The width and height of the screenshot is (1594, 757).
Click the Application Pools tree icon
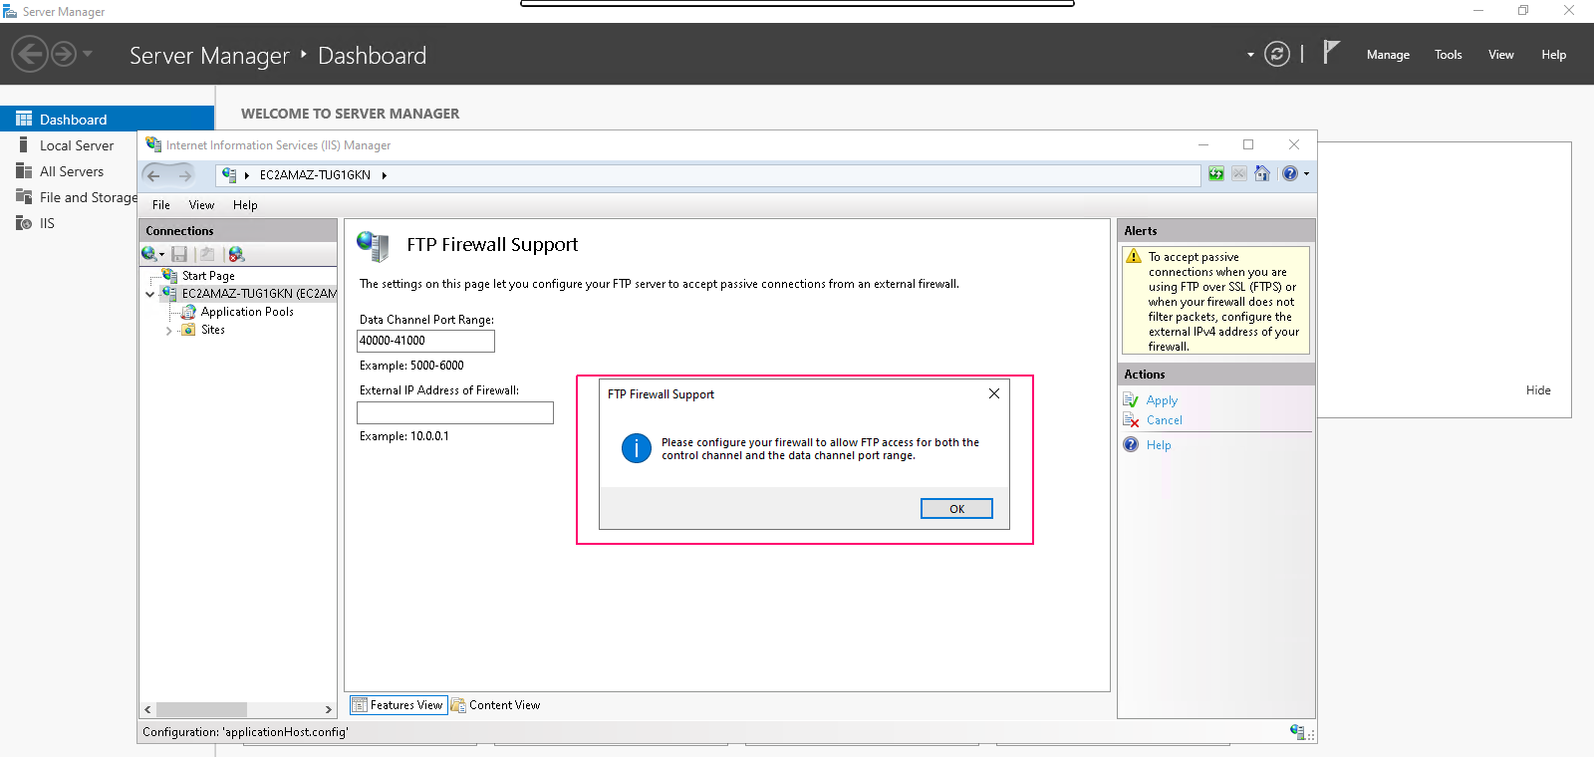tap(188, 312)
